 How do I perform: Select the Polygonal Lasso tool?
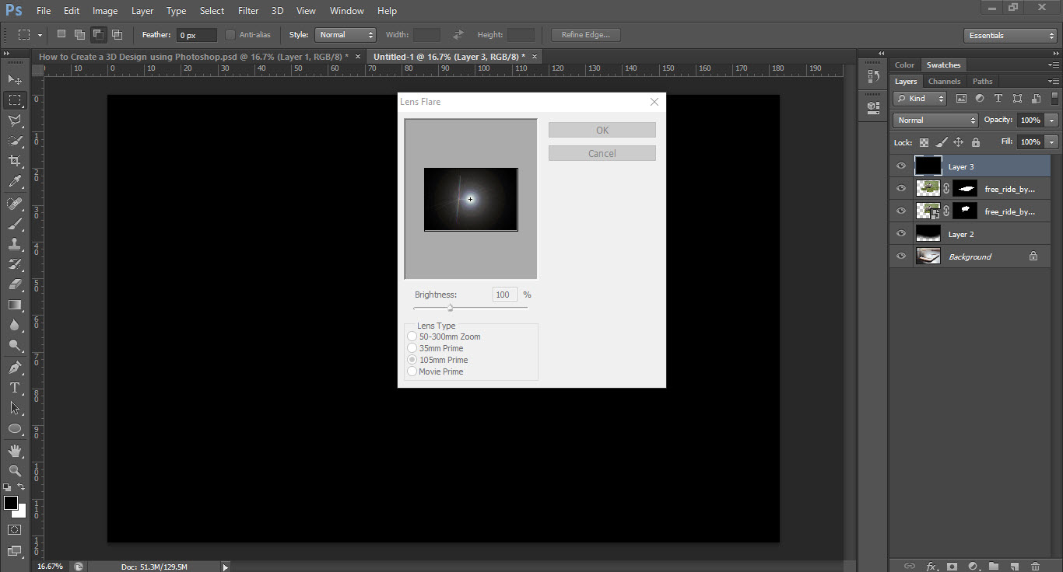point(15,120)
